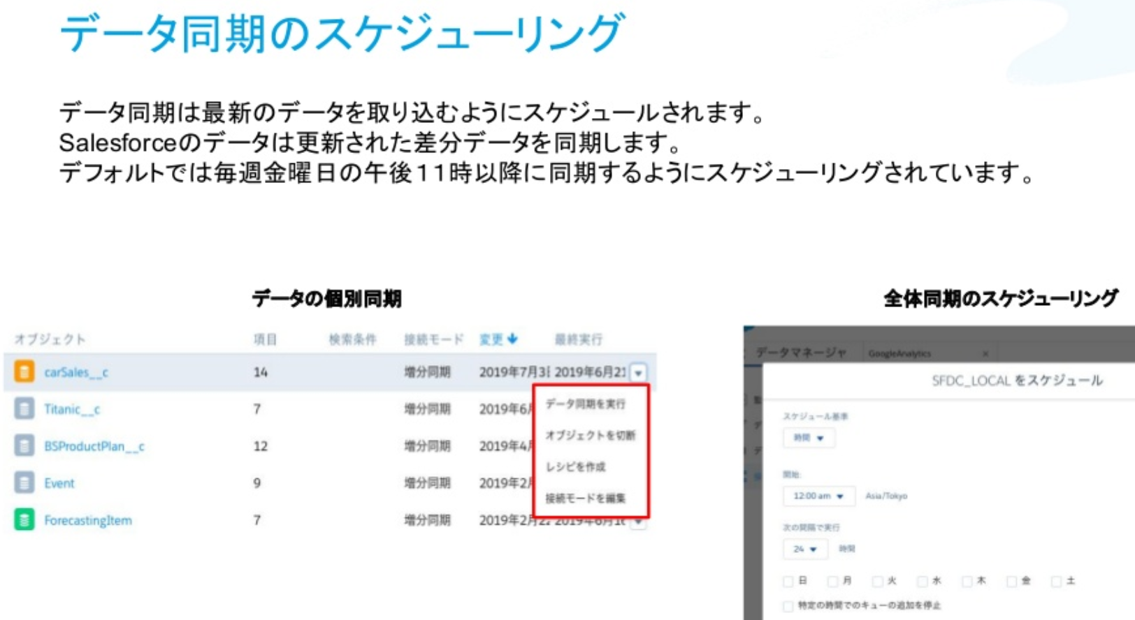The width and height of the screenshot is (1135, 620).
Task: Close the GoogleAnalytics tab with its X
Action: click(985, 353)
